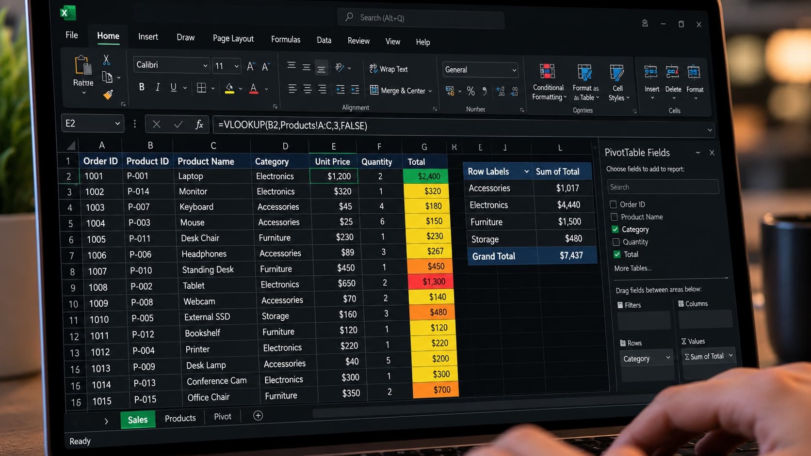Click the Format Painter brush icon
Viewport: 811px width, 456px height.
tap(108, 94)
